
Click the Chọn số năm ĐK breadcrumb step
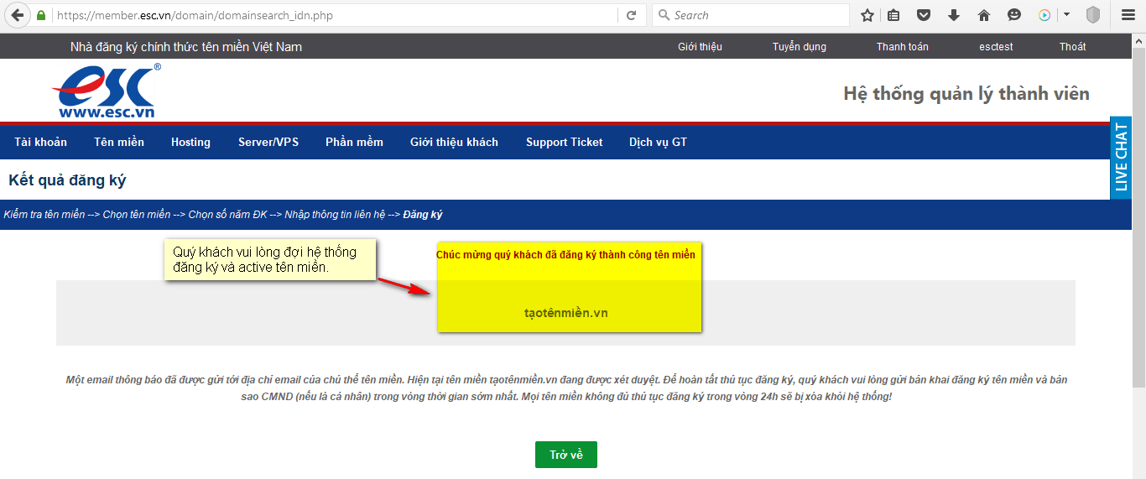click(x=228, y=215)
